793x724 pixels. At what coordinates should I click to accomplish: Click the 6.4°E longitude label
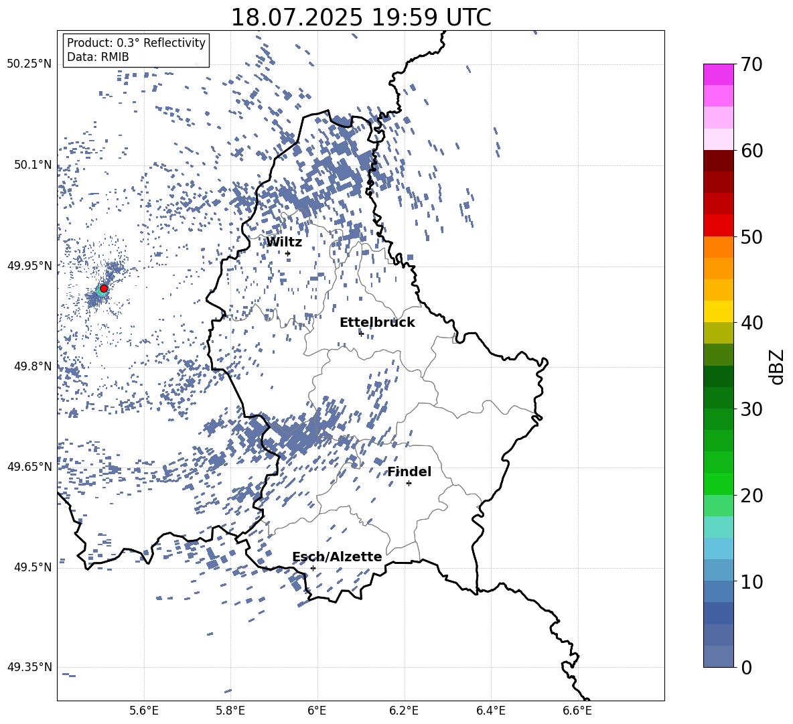click(490, 711)
